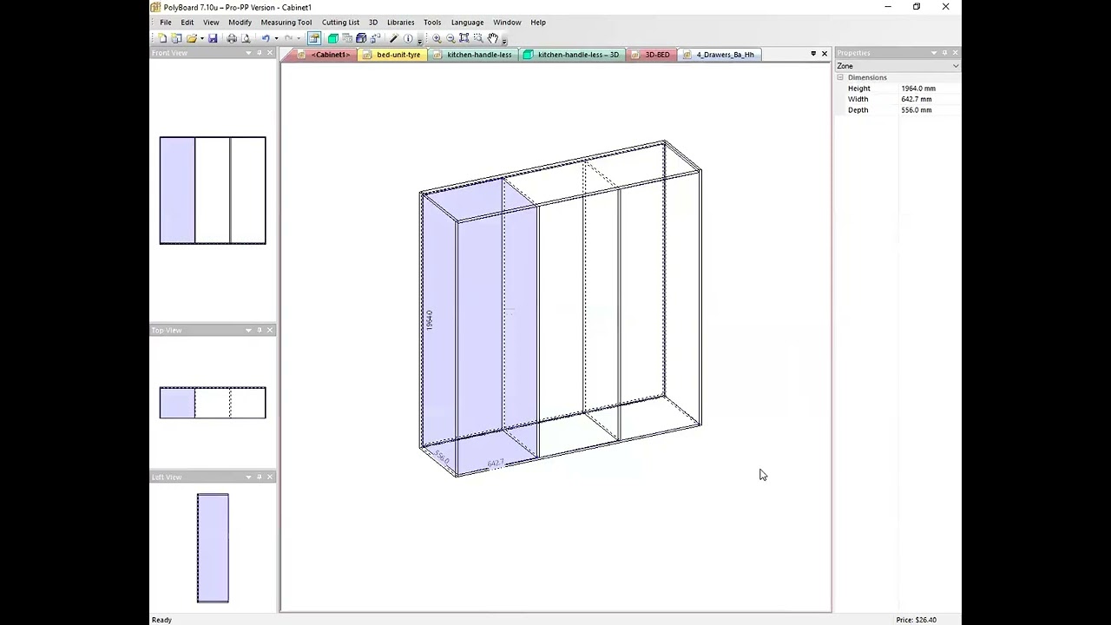Switch to the <Cabinet1> tab
This screenshot has height=625, width=1111.
point(326,55)
